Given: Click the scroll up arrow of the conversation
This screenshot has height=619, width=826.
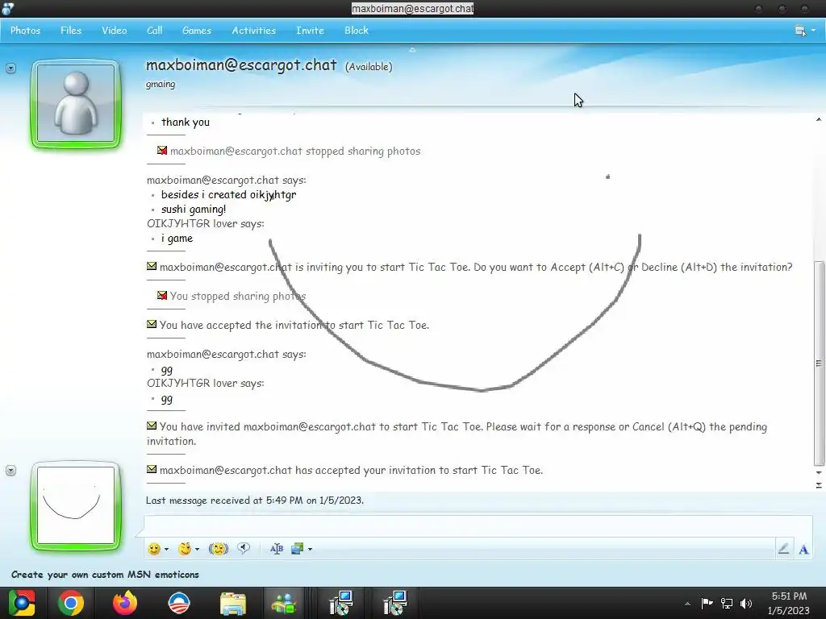Looking at the screenshot, I should 819,119.
